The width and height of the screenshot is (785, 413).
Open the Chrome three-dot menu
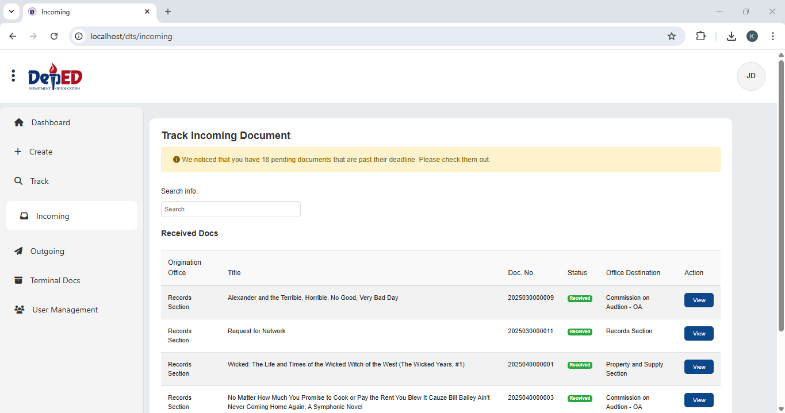click(x=773, y=36)
